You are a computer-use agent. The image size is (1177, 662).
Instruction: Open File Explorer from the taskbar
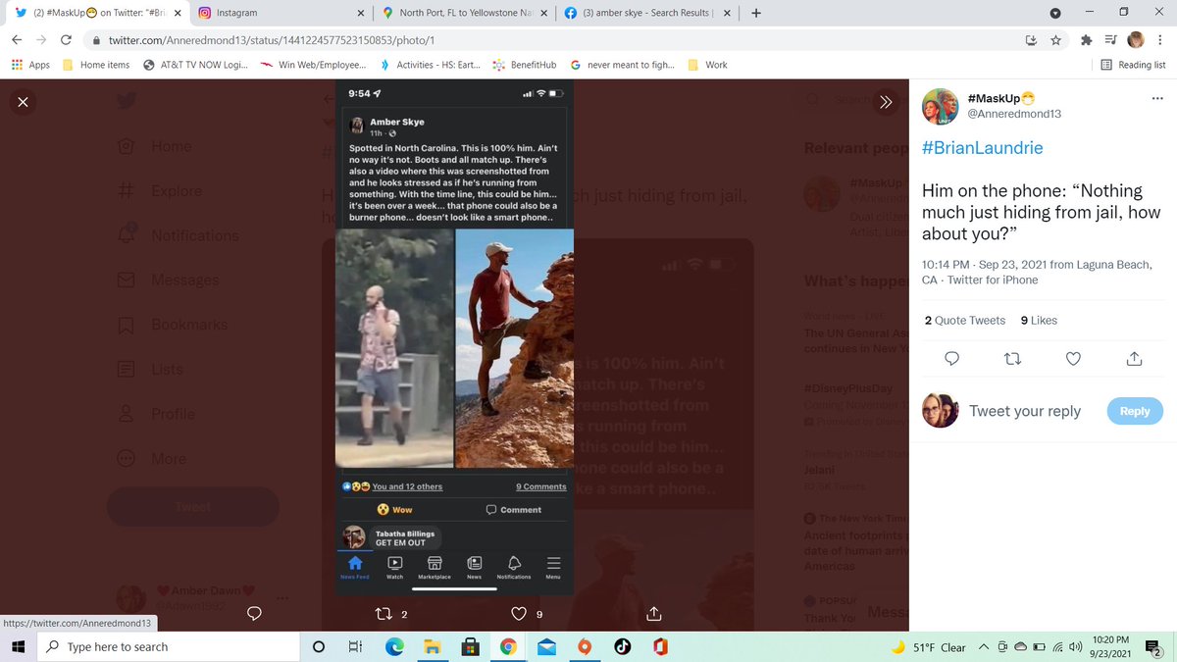pyautogui.click(x=432, y=646)
